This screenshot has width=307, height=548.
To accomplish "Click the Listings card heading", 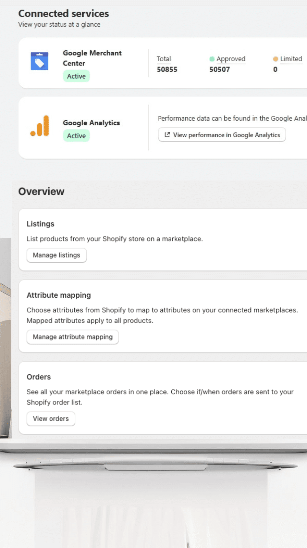I will (x=40, y=224).
